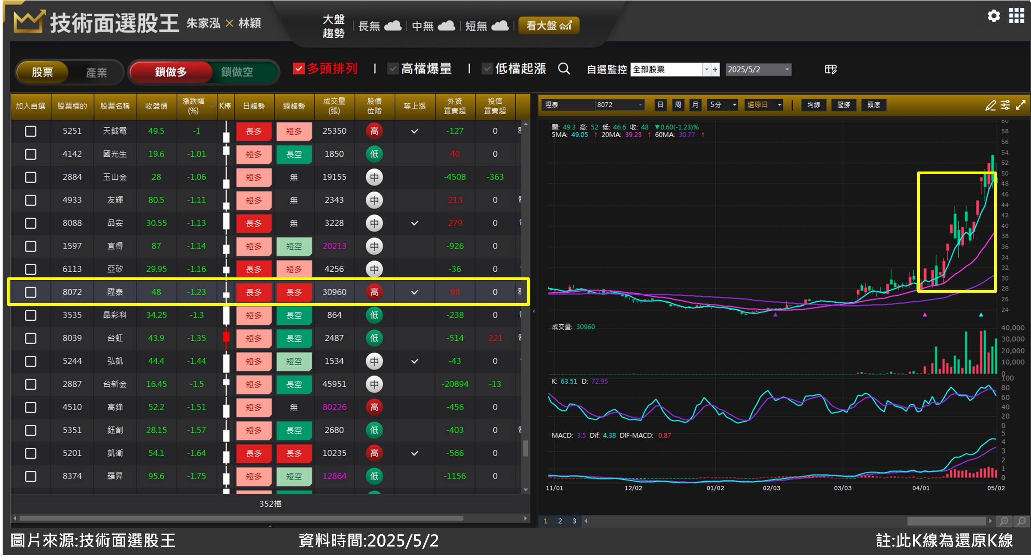Tick the watchlist checkbox for 2887 台新金

click(x=31, y=384)
